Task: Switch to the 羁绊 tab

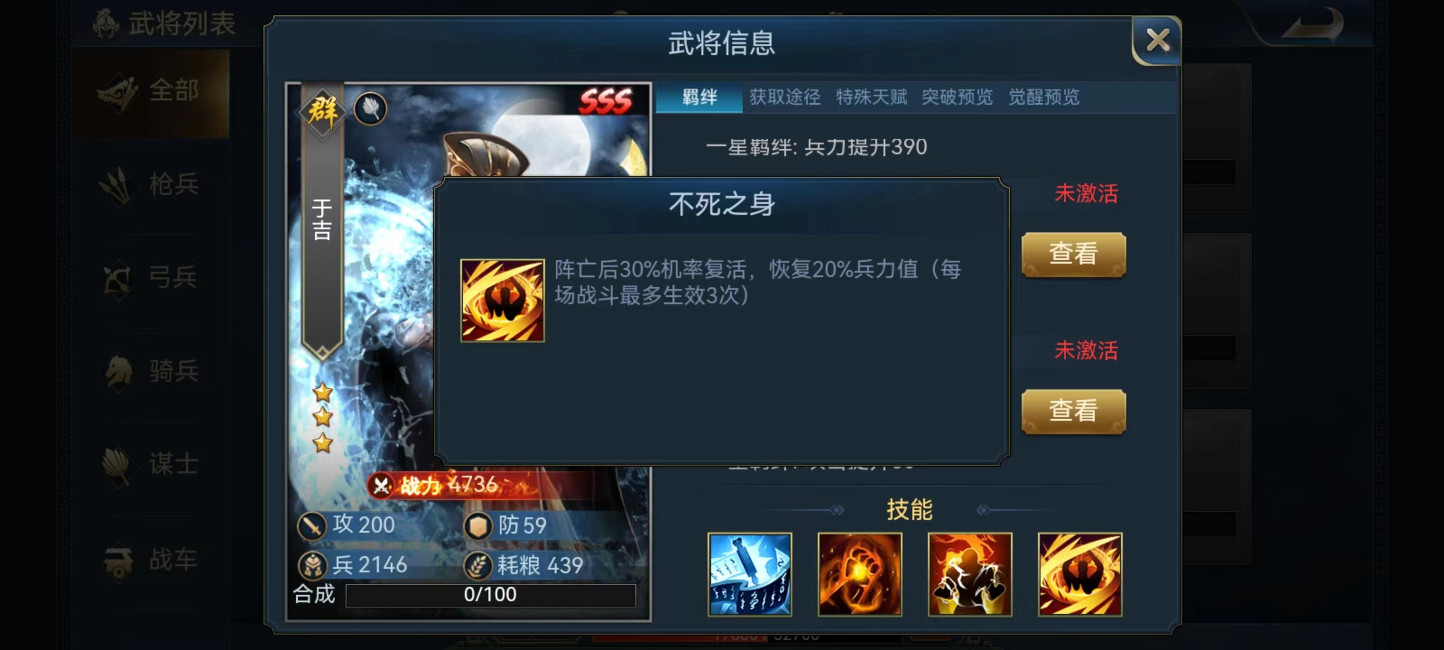Action: pyautogui.click(x=699, y=97)
